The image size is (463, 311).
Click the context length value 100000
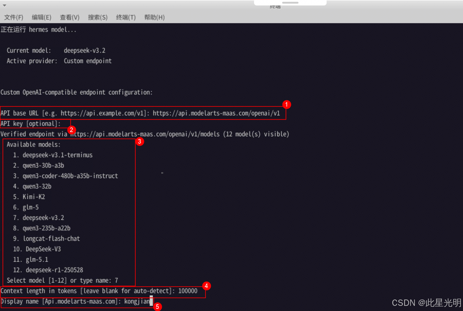tap(188, 291)
